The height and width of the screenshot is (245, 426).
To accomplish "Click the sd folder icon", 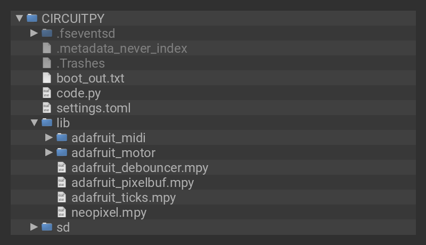I will tap(47, 227).
